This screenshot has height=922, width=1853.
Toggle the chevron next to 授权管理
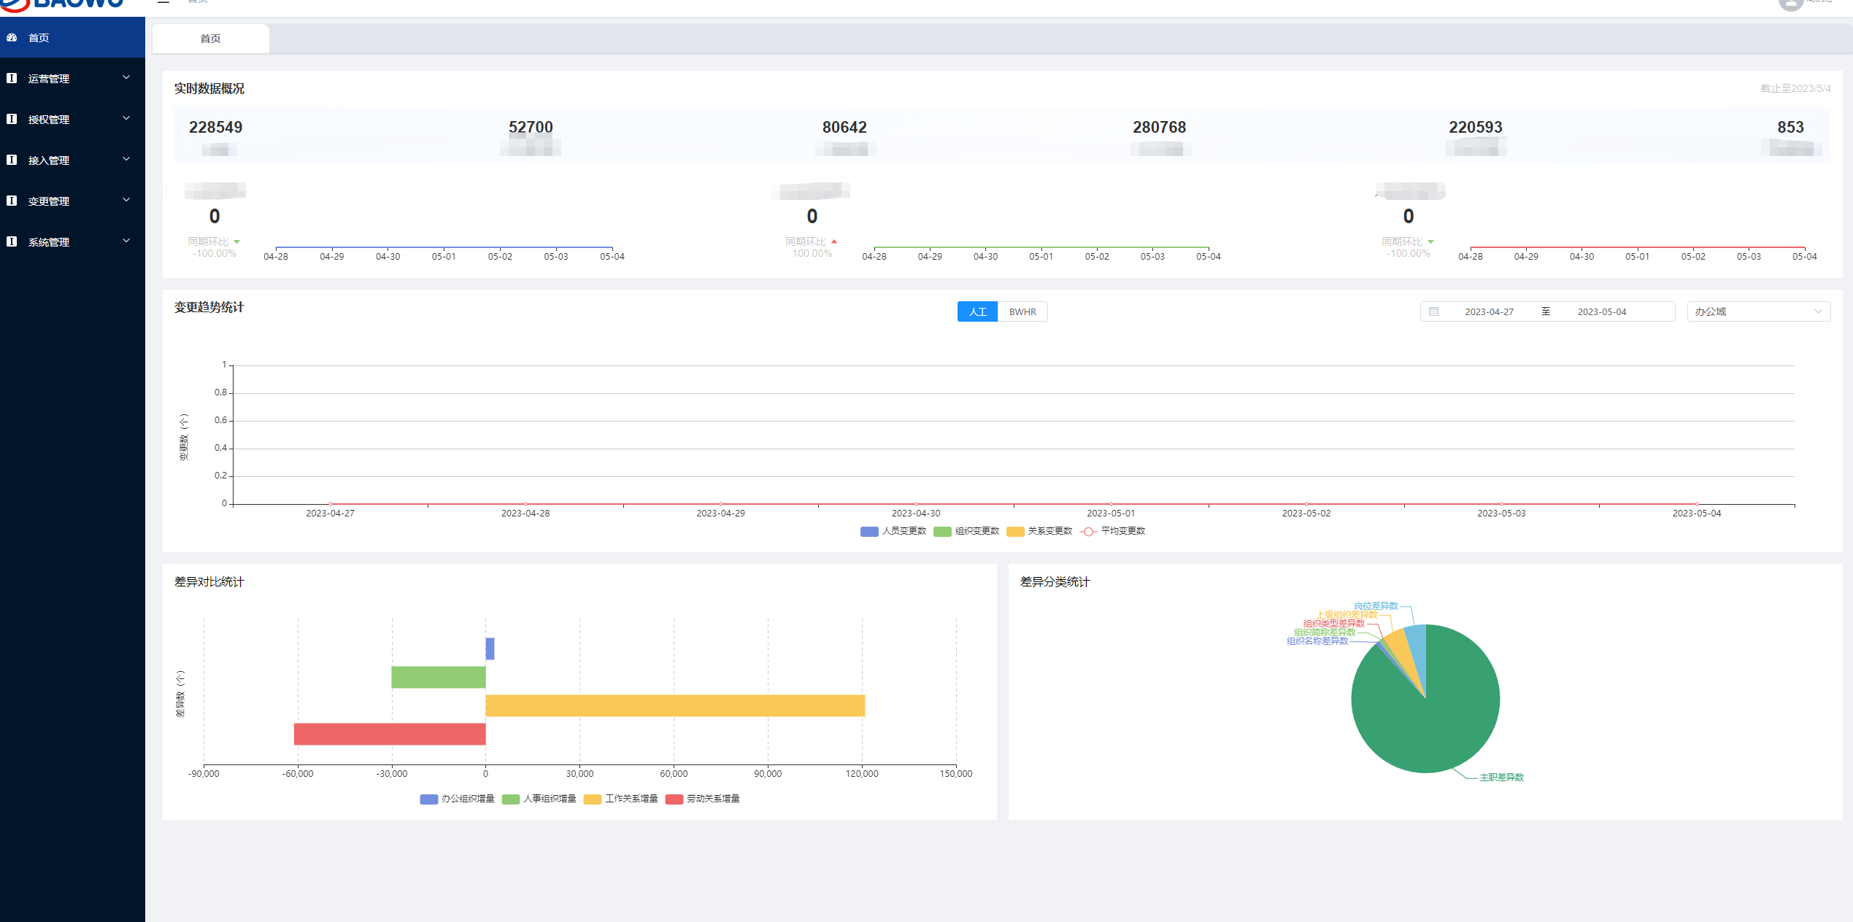[126, 118]
